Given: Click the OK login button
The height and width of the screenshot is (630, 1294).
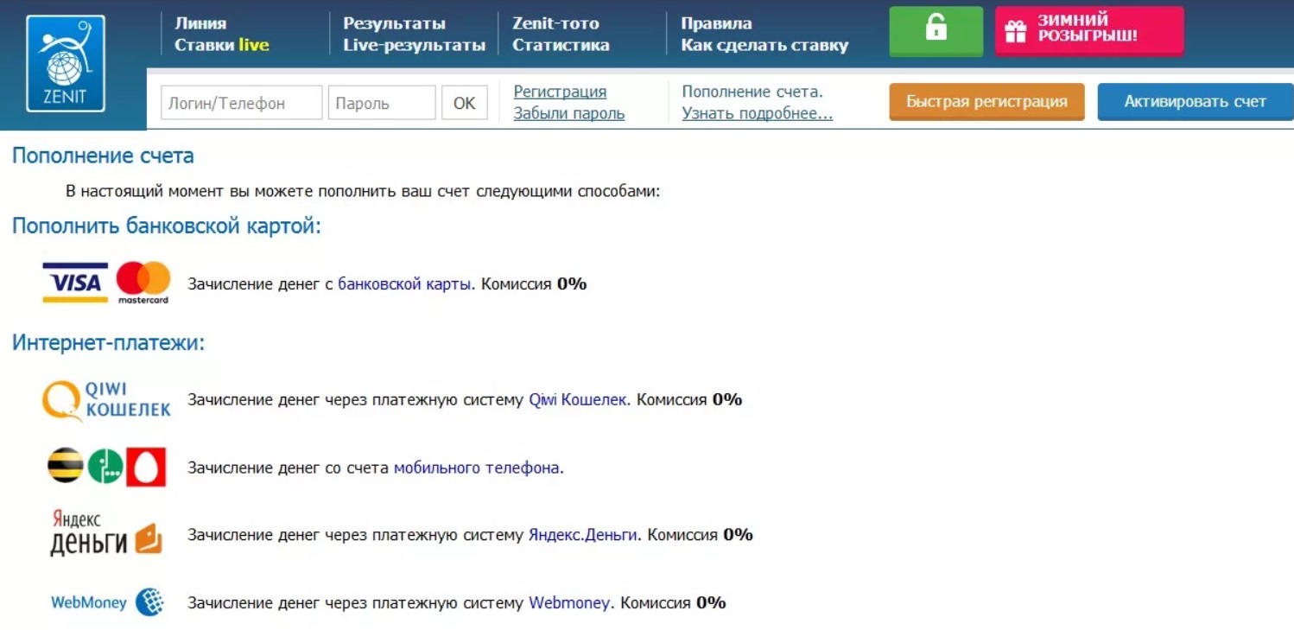Looking at the screenshot, I should click(x=465, y=103).
